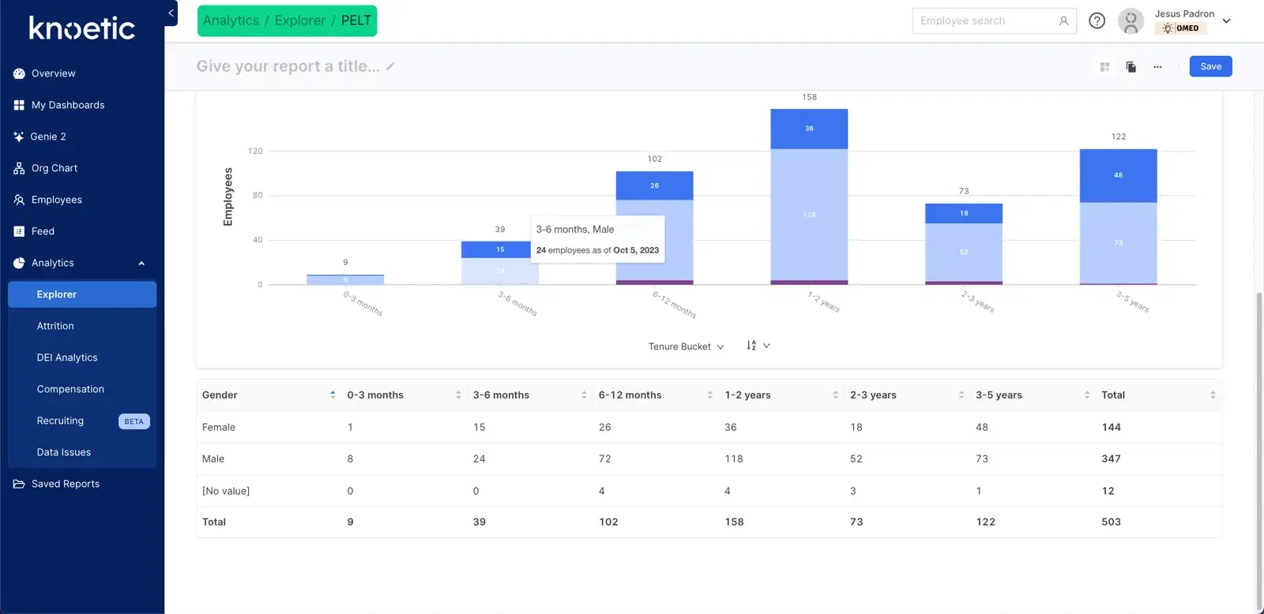Image resolution: width=1264 pixels, height=614 pixels.
Task: Click the knoetic logo
Action: pyautogui.click(x=82, y=28)
